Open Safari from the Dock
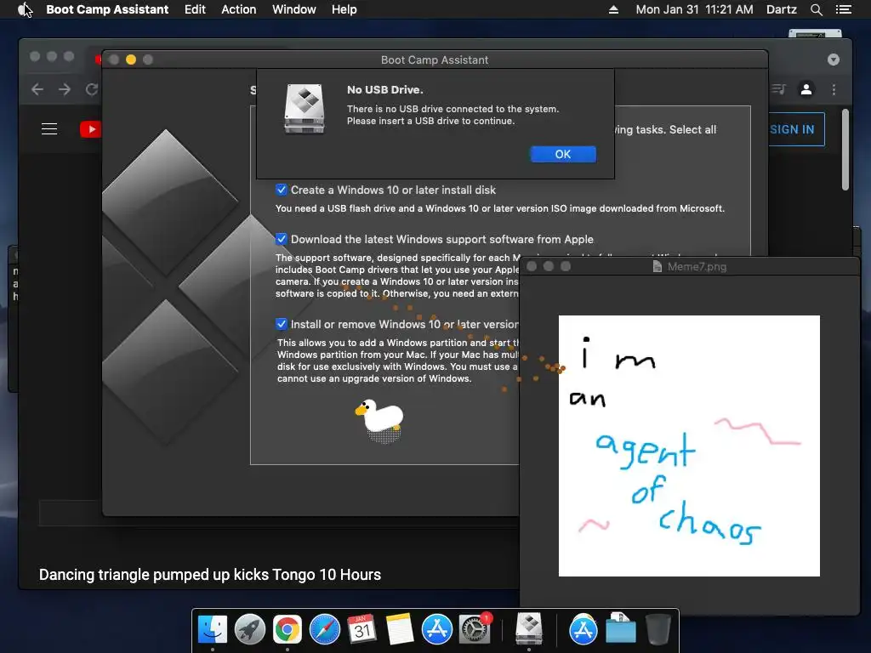Image resolution: width=871 pixels, height=653 pixels. (x=324, y=630)
